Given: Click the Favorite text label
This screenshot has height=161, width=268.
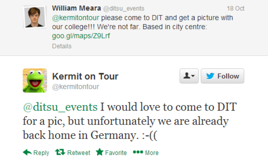Looking at the screenshot, I should (x=116, y=153).
